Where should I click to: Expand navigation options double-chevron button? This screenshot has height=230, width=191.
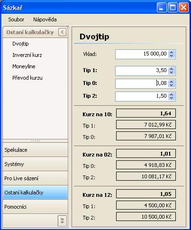62,221
